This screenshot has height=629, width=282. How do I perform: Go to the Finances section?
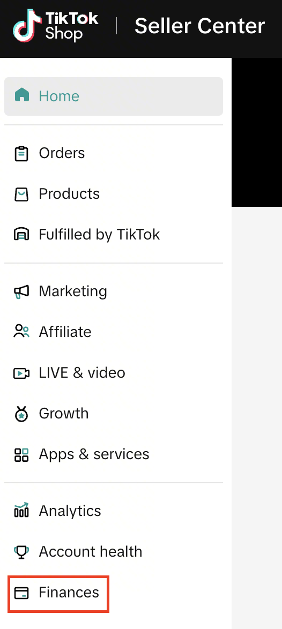(x=114, y=593)
